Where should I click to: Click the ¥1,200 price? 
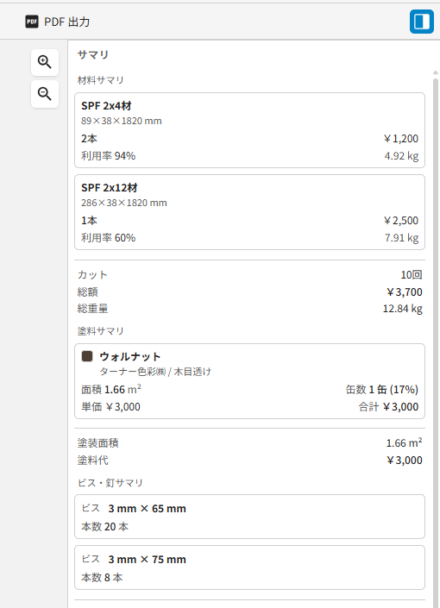pos(401,139)
